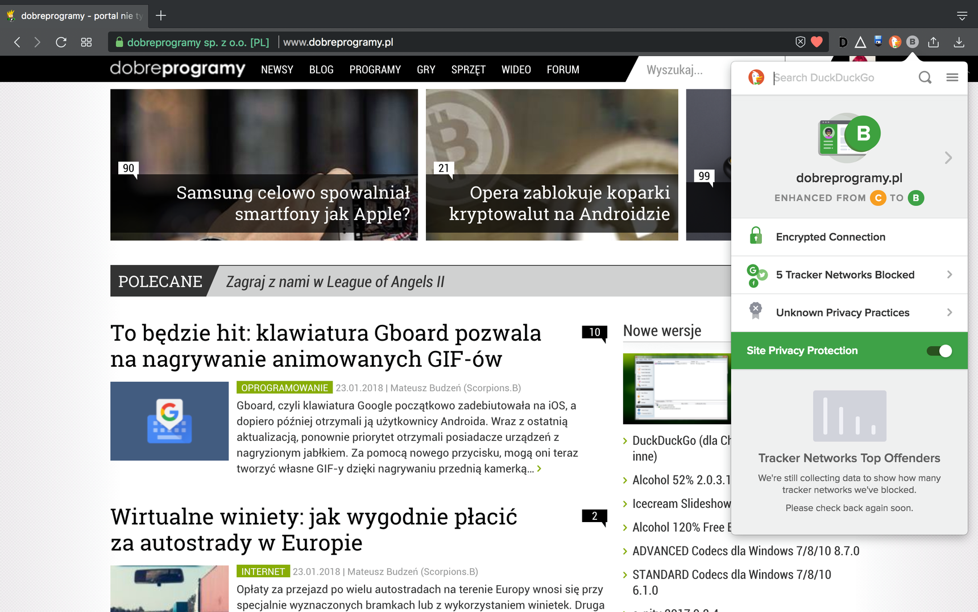Open Alcohol 52% download link
Image resolution: width=978 pixels, height=612 pixels.
click(681, 479)
